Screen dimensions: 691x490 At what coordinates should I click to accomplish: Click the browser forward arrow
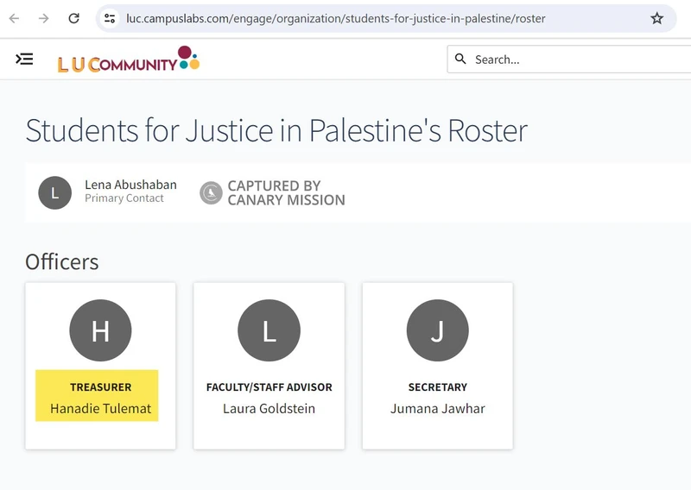[44, 18]
